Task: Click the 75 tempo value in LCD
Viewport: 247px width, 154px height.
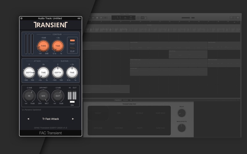Action: [x=125, y=18]
